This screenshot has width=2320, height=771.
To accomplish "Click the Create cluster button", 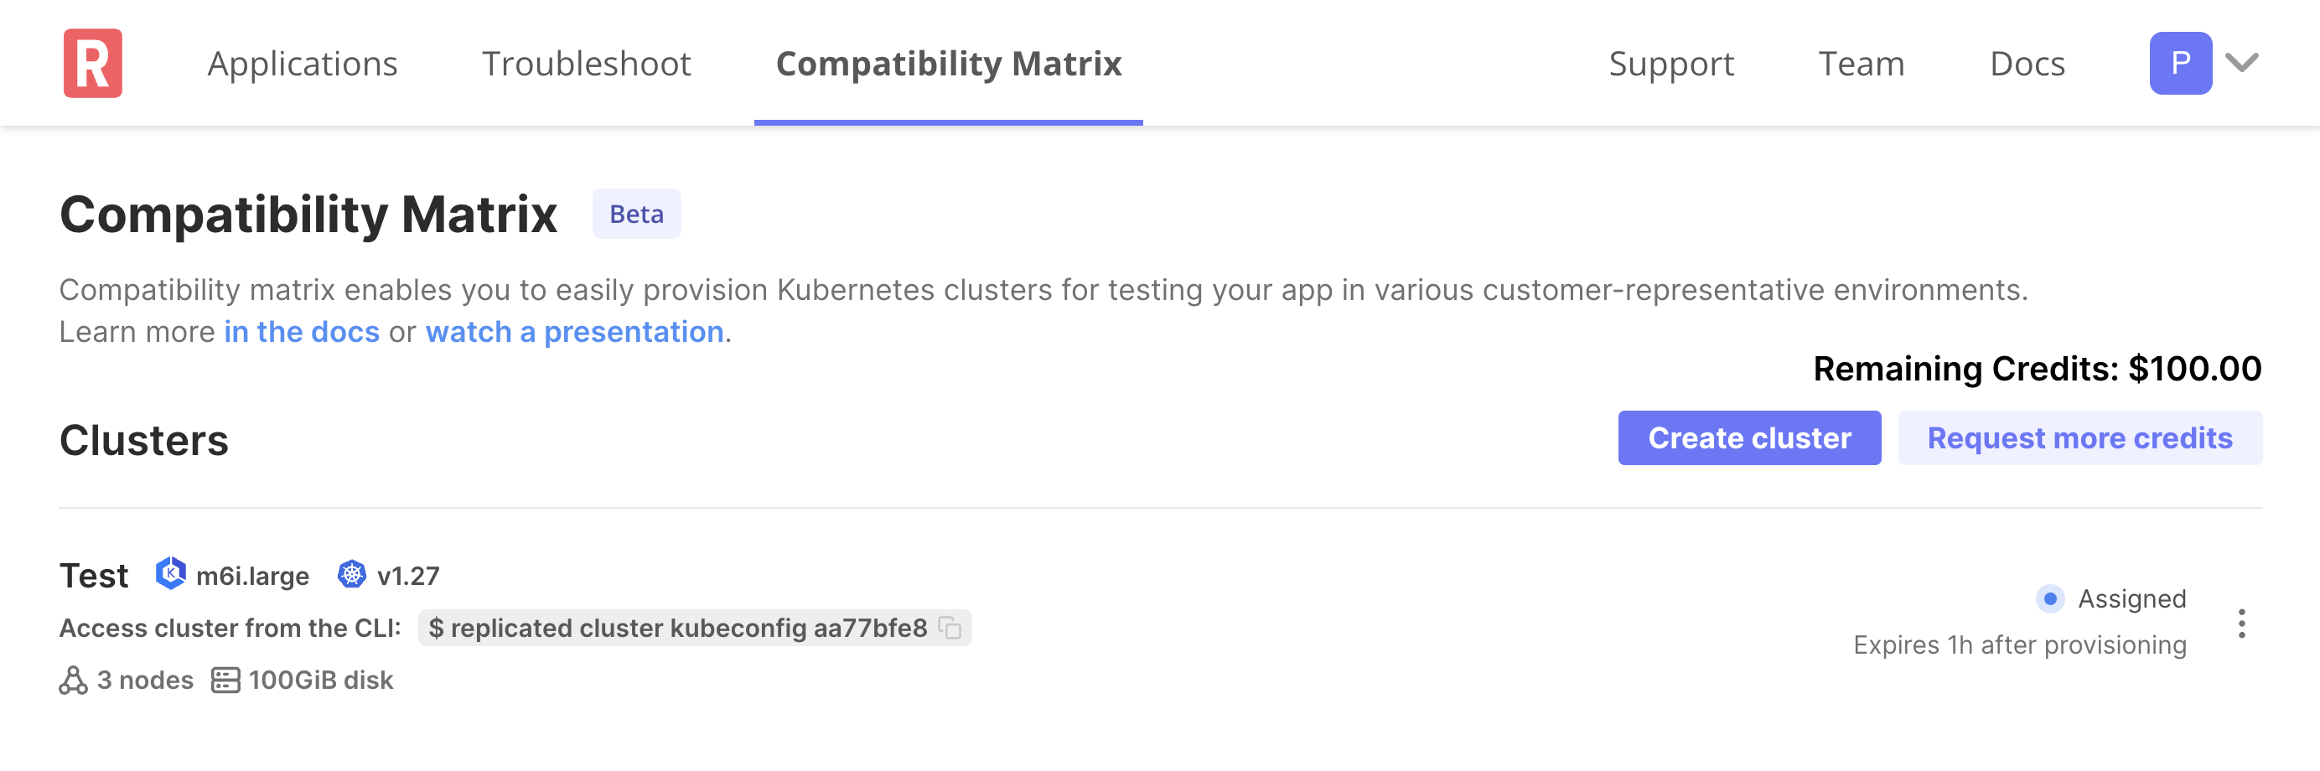I will (x=1749, y=437).
